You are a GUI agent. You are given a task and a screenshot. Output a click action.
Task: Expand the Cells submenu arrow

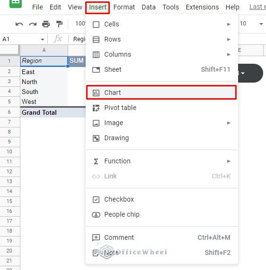tap(229, 24)
